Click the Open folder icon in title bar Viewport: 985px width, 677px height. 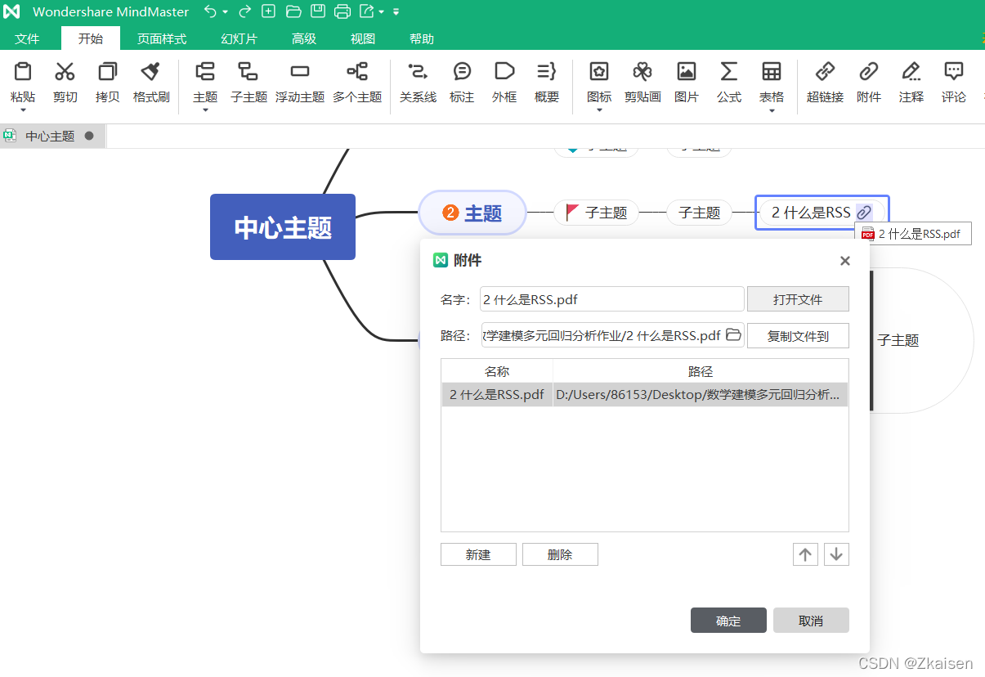coord(293,11)
